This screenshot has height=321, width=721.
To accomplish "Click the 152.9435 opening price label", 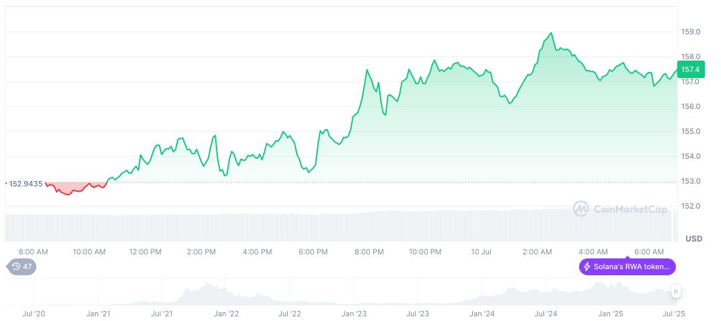I will click(26, 184).
